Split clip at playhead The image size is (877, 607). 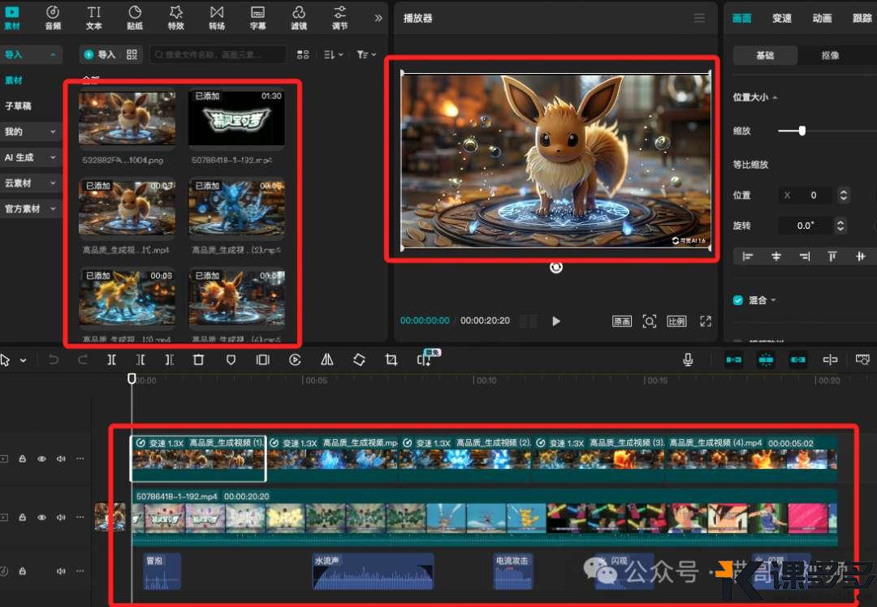click(112, 360)
